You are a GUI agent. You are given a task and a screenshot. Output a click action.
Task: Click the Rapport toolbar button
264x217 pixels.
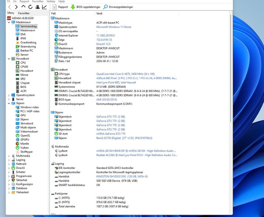tap(60, 7)
